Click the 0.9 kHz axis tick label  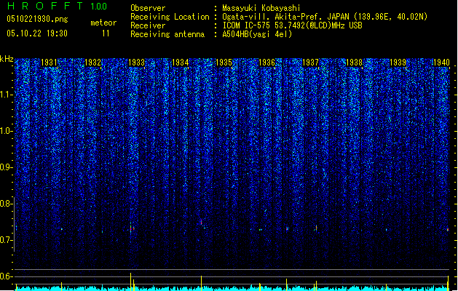tap(7, 167)
